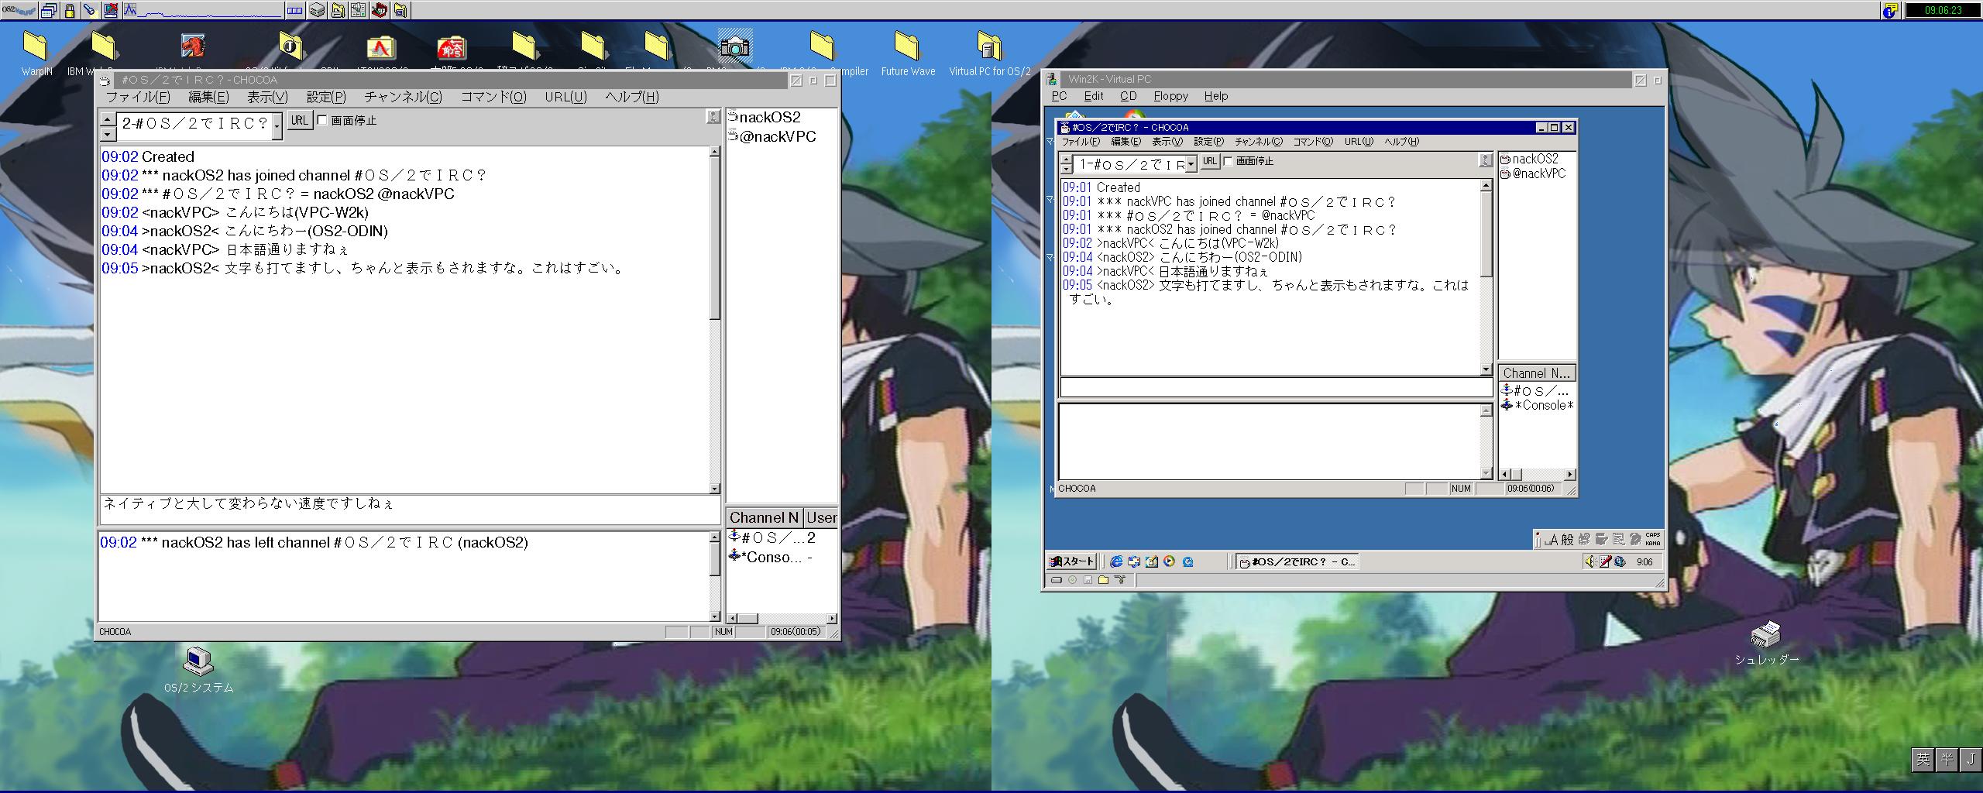Click vertical scrollbar of OS/2 chat log

(x=715, y=320)
